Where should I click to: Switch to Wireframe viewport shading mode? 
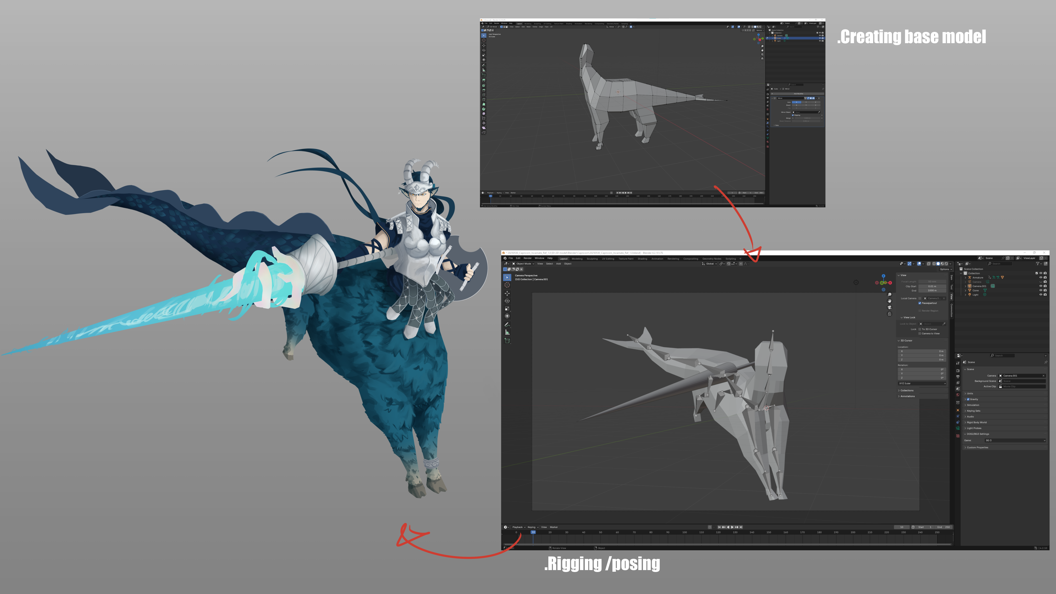coord(934,264)
